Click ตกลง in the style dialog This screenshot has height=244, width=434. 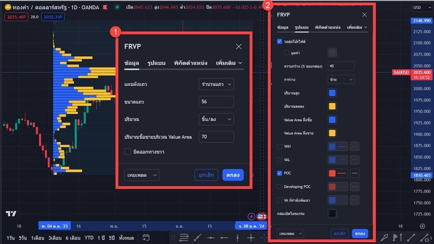(360, 234)
